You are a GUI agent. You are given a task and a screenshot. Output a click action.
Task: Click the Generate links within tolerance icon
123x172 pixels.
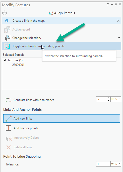(x=9, y=100)
